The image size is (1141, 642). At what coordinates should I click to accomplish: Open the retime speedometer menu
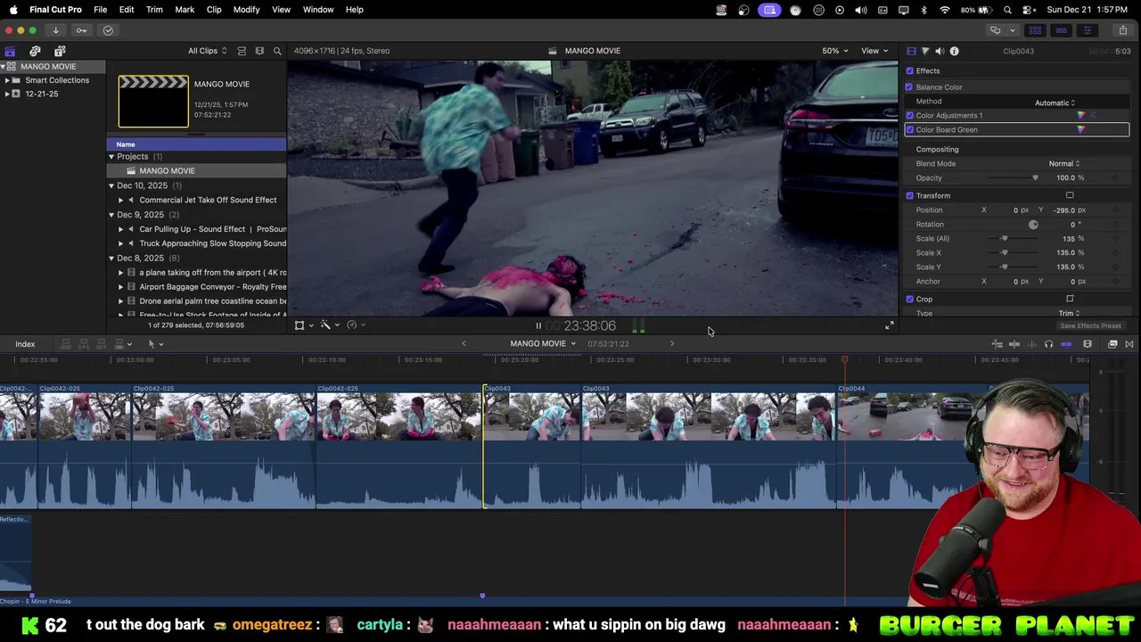click(x=355, y=325)
